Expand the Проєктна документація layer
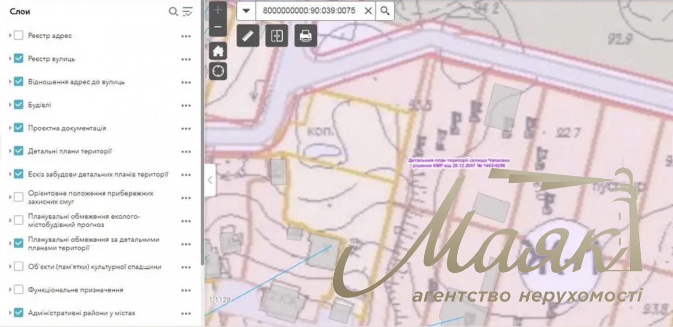This screenshot has width=673, height=327. click(x=10, y=128)
